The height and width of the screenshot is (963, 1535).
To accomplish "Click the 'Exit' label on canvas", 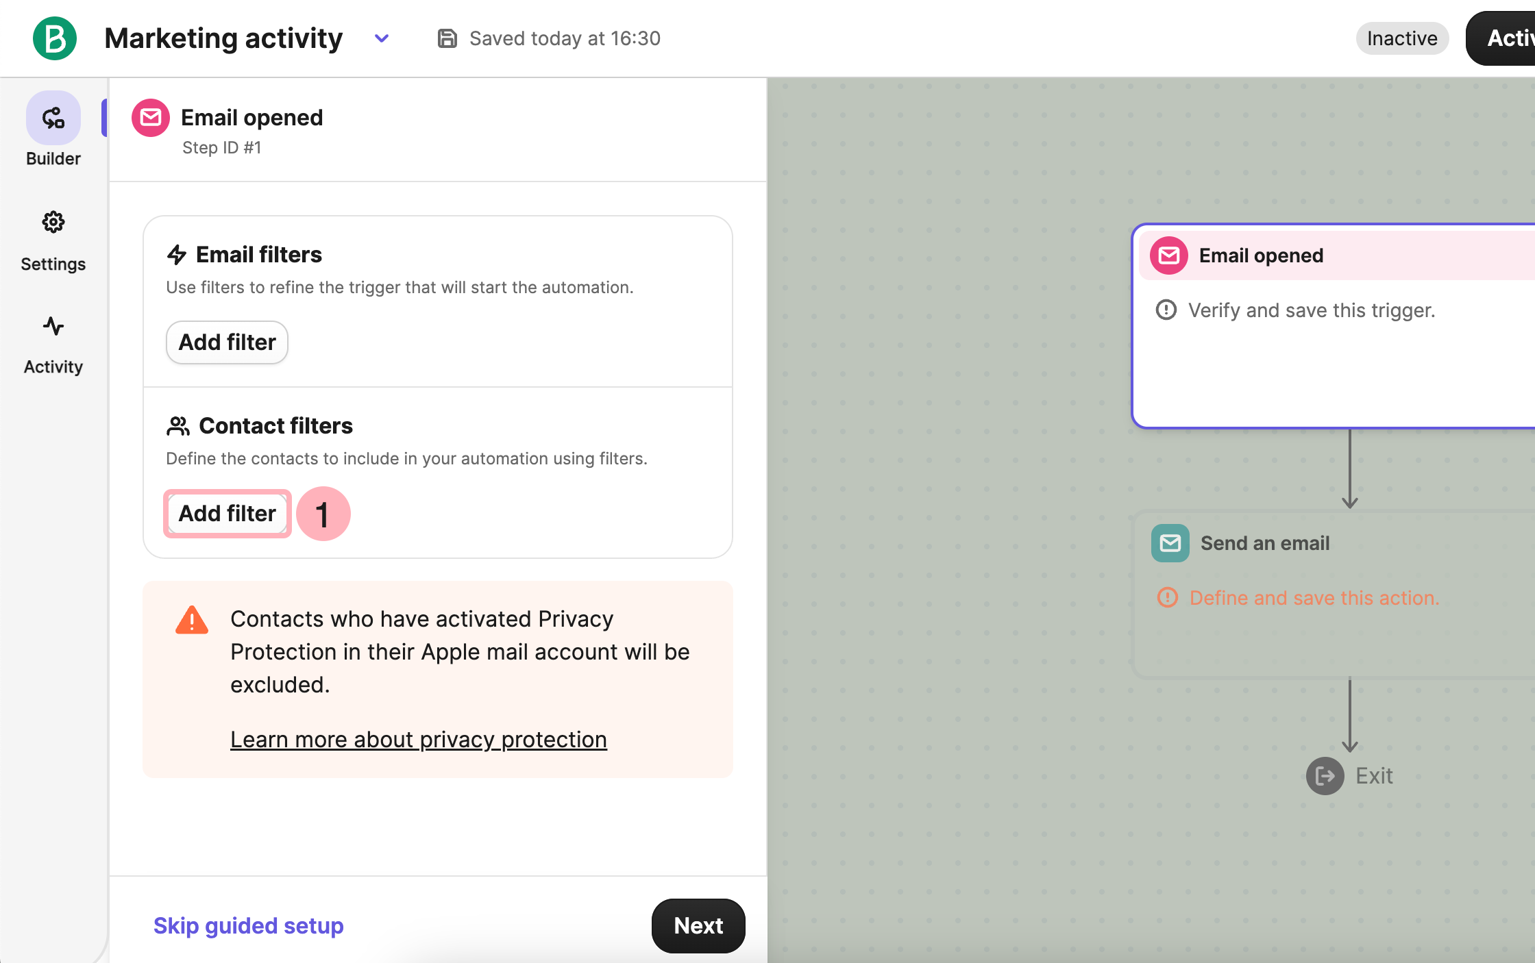I will [1374, 776].
